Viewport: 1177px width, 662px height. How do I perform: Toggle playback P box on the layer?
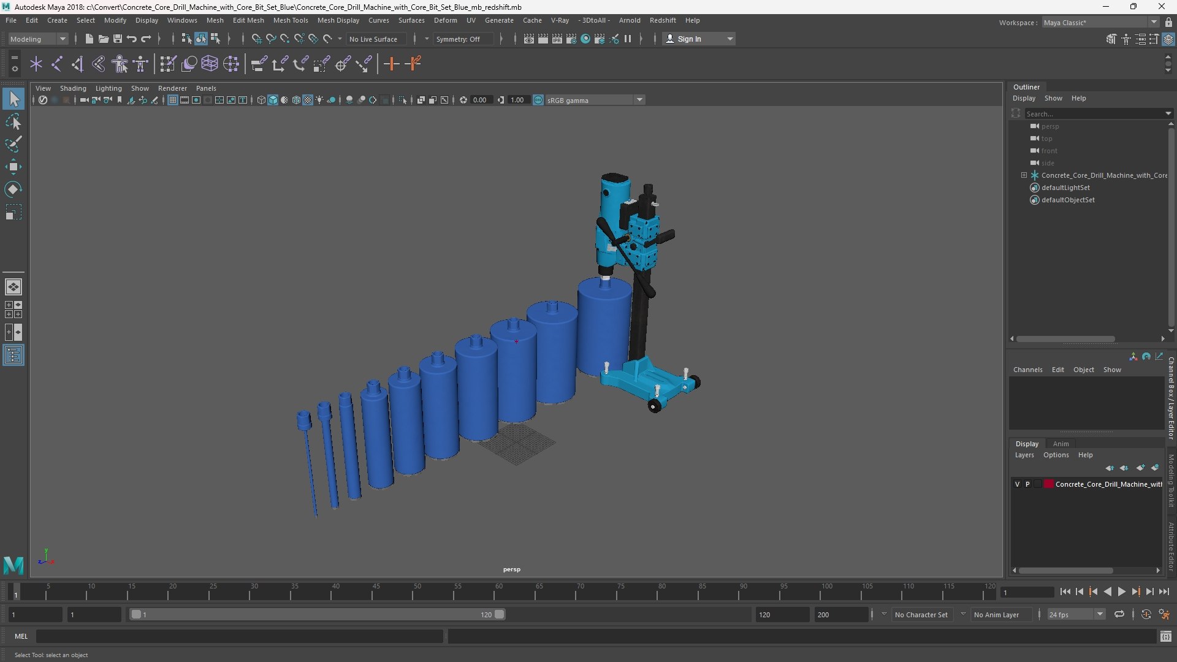click(x=1027, y=484)
